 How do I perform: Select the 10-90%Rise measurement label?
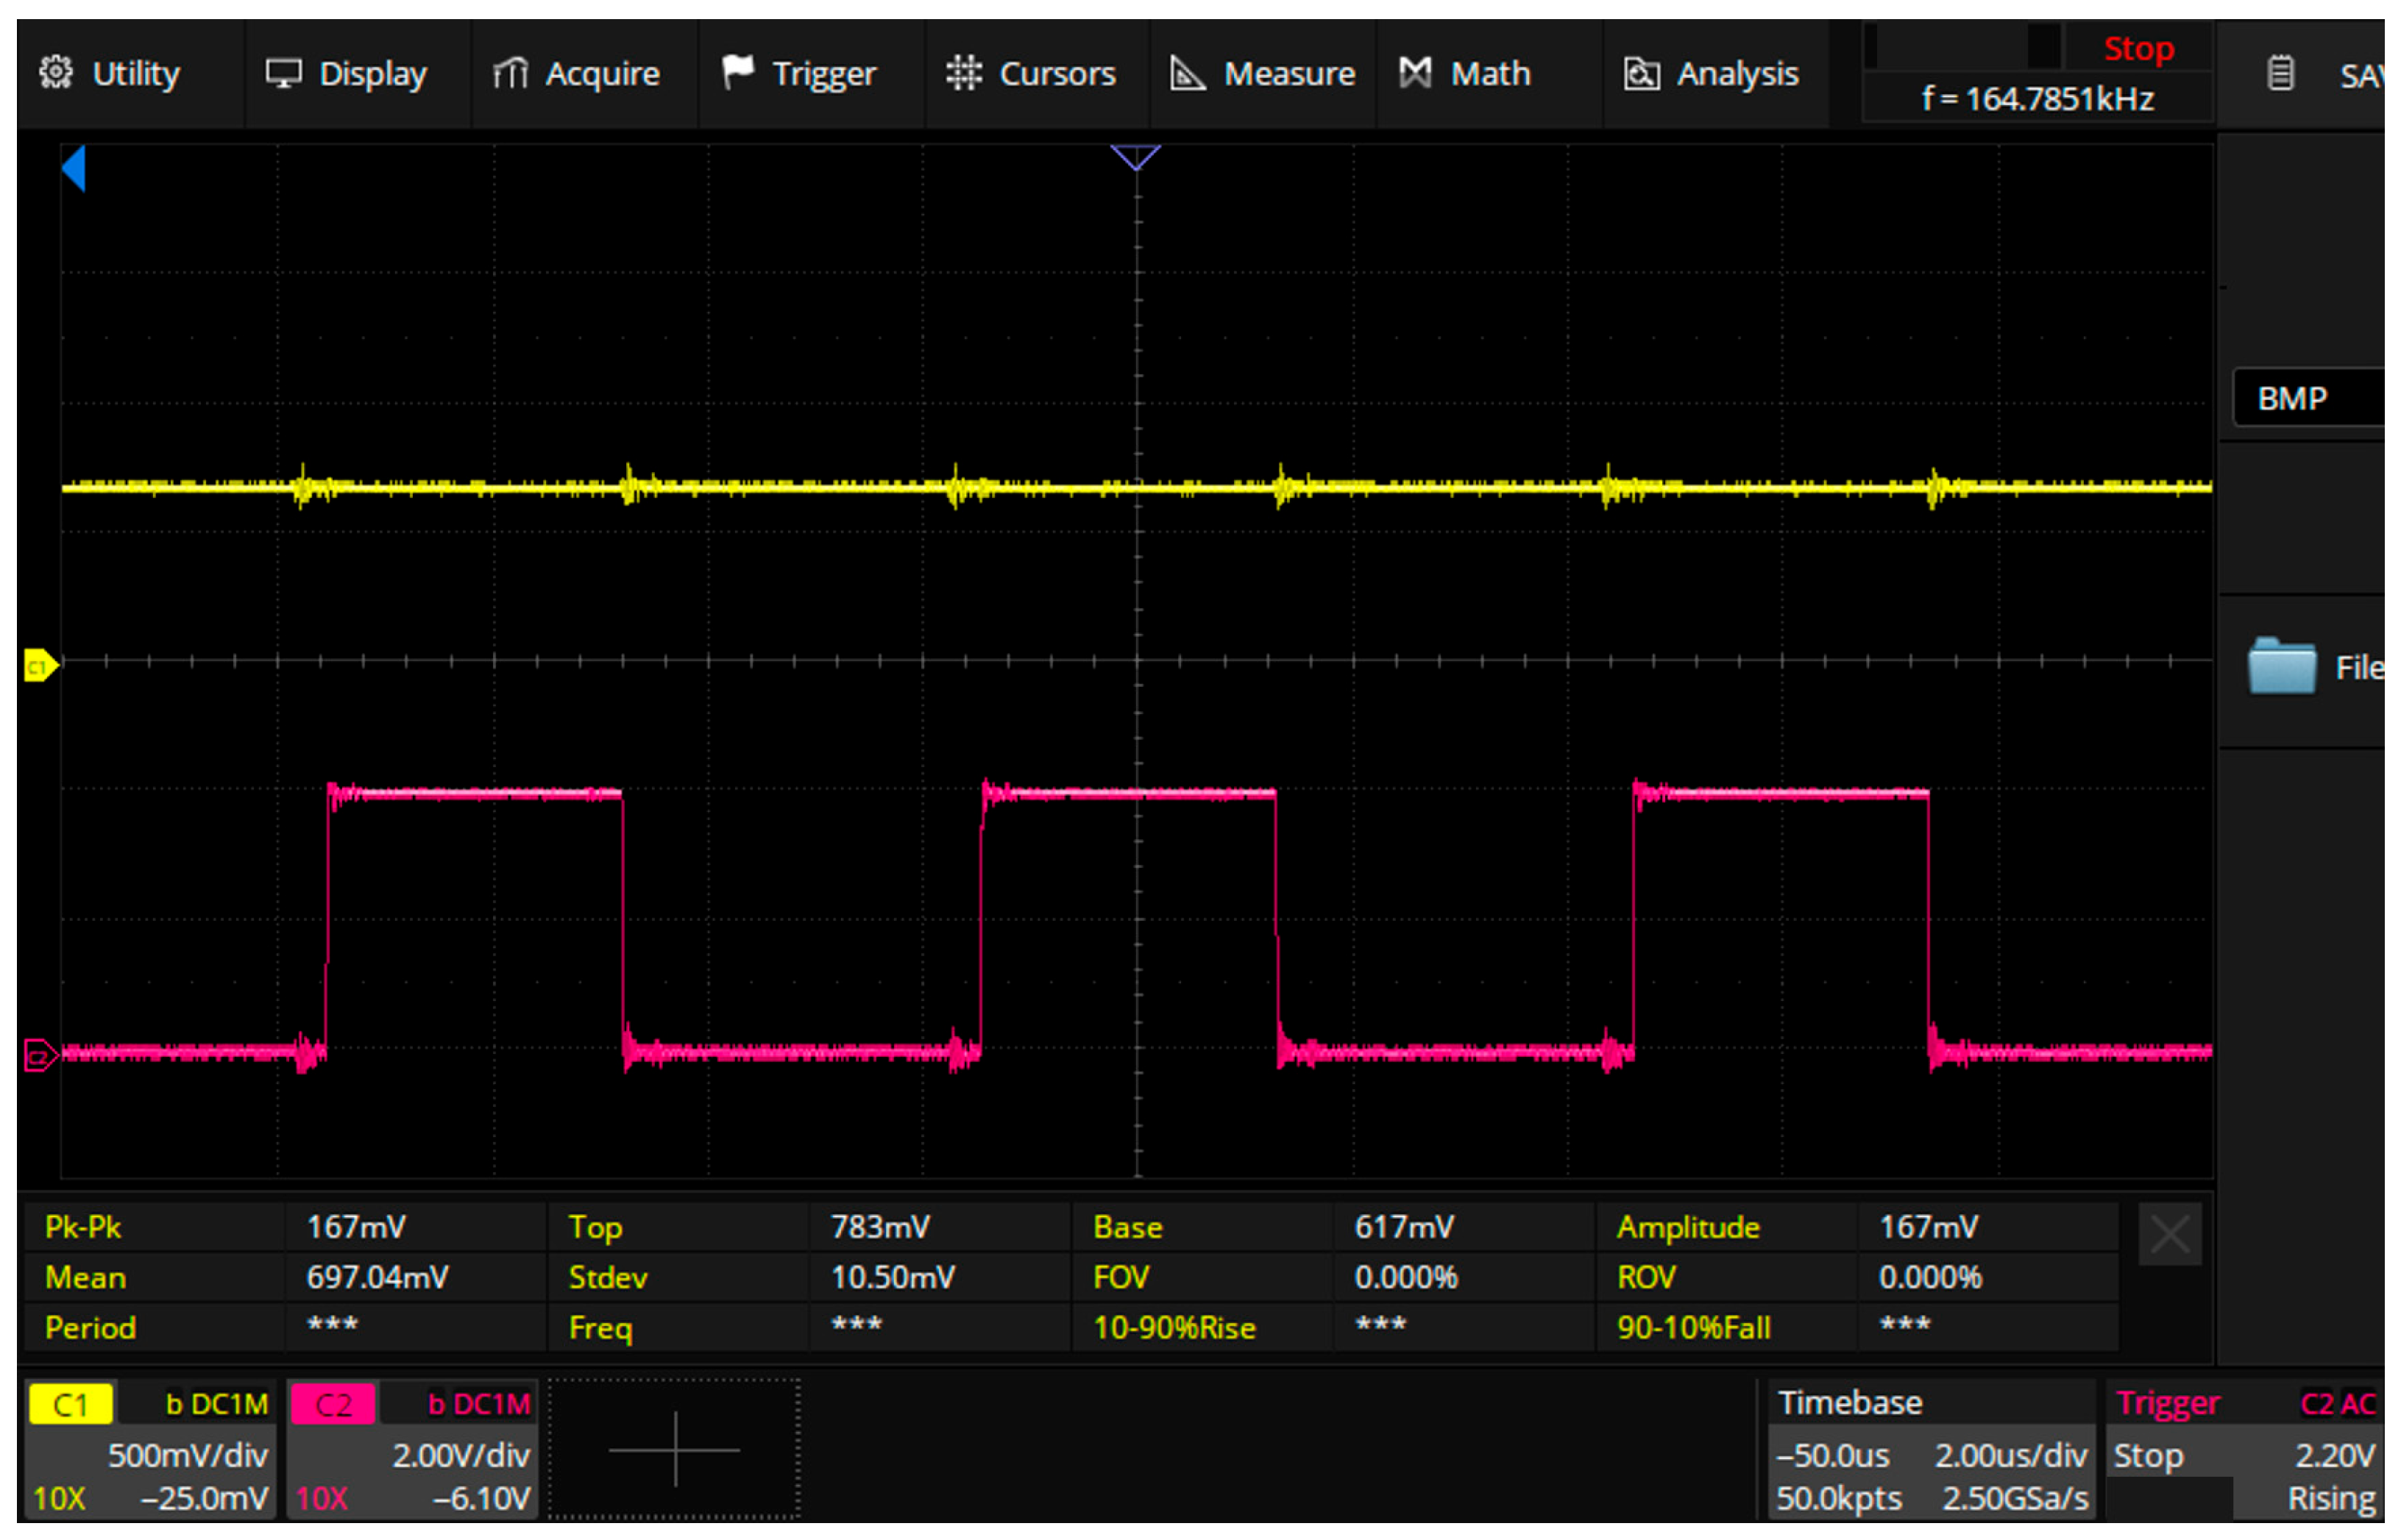(1174, 1328)
